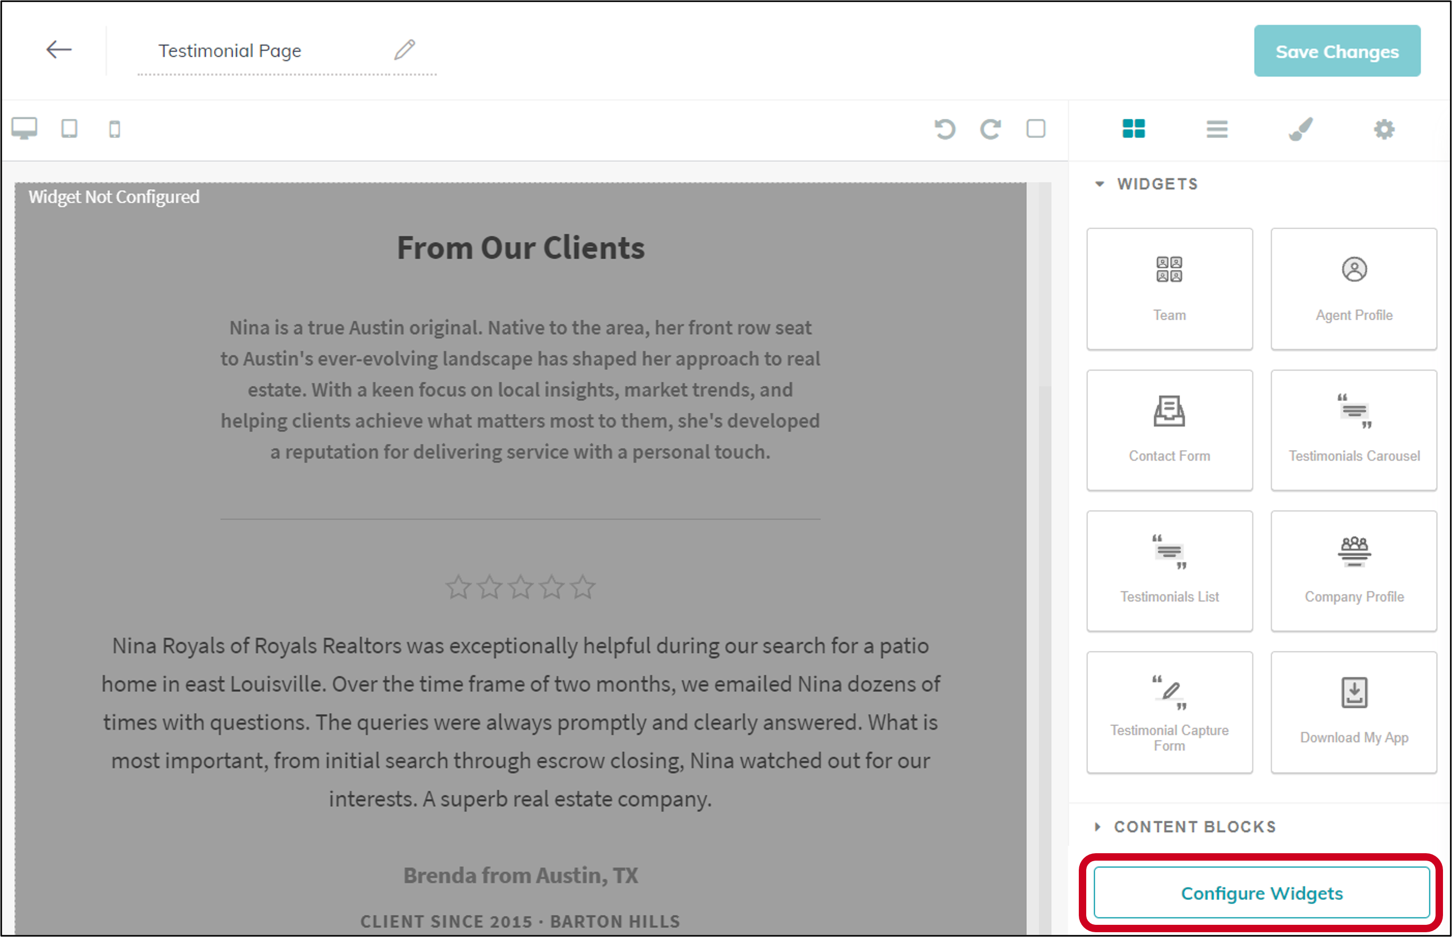Select the Agent Profile widget

pyautogui.click(x=1353, y=288)
